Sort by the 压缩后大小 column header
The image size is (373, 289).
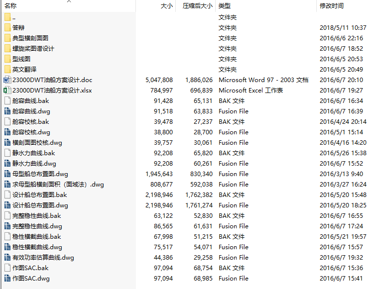pyautogui.click(x=196, y=5)
